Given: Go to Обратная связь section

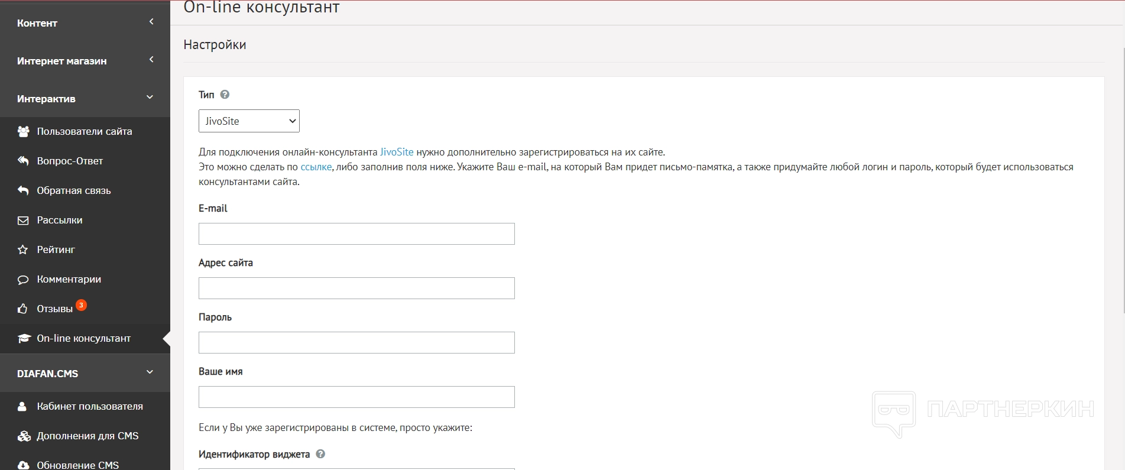Looking at the screenshot, I should click(85, 190).
